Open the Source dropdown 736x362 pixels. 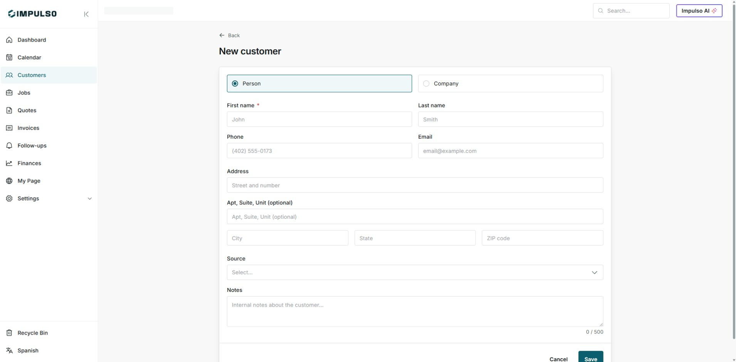point(415,273)
